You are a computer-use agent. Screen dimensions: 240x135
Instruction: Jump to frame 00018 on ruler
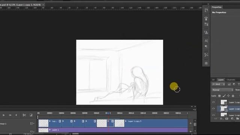[x=143, y=113]
